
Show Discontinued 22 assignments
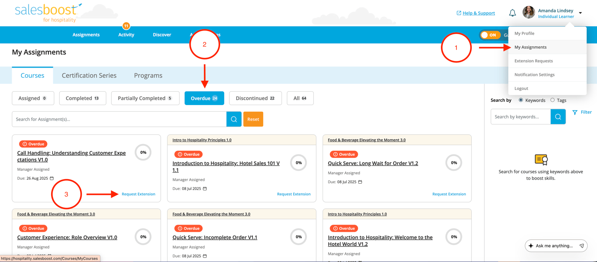(255, 98)
